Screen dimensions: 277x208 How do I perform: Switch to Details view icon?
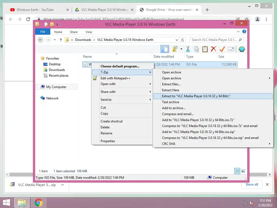click(237, 171)
